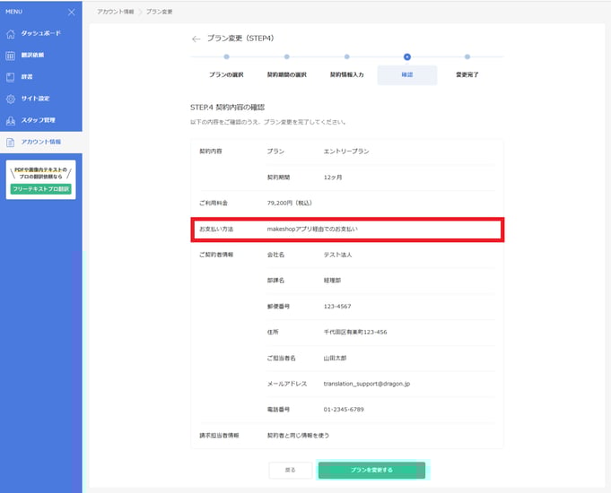This screenshot has width=611, height=493.
Task: Open サイト設定 from the sidebar menu
Action: 36,99
